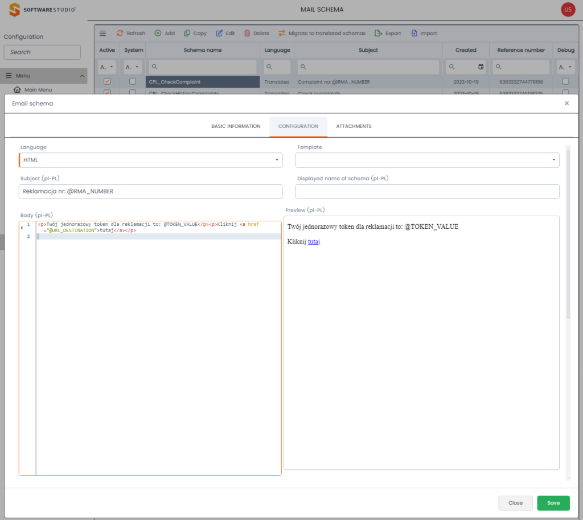
Task: Switch to the Attachments tab
Action: click(354, 126)
